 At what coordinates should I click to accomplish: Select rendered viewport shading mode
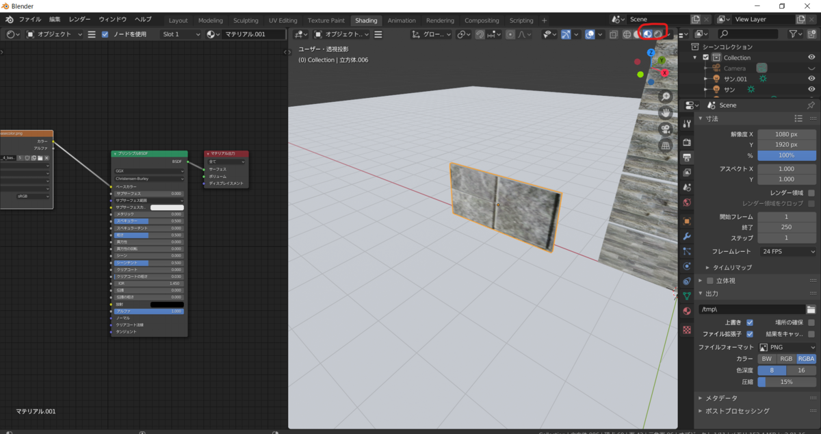coord(657,34)
